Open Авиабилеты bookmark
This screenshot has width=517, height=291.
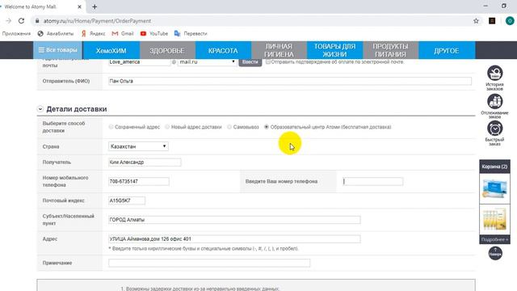point(56,34)
